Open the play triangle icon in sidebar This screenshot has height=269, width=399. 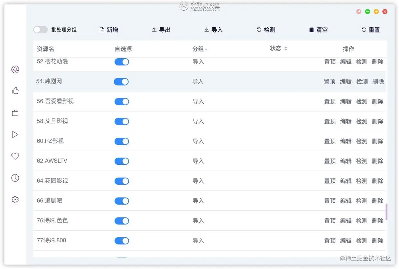click(15, 134)
